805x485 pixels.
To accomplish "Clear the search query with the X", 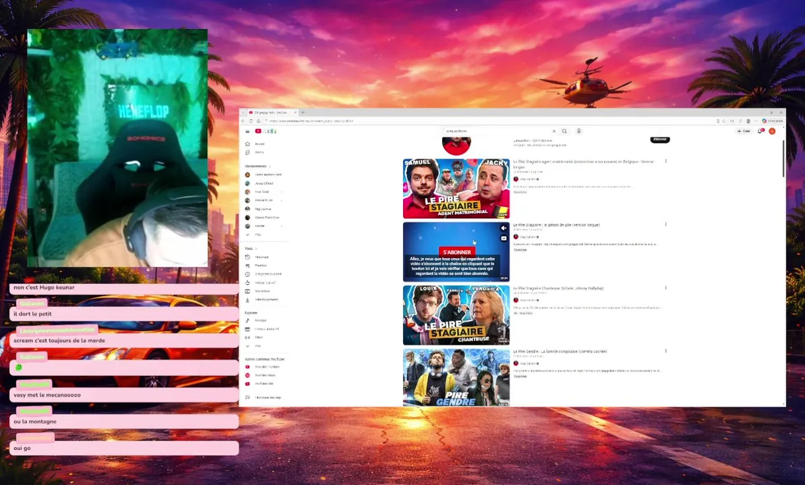I will (554, 131).
